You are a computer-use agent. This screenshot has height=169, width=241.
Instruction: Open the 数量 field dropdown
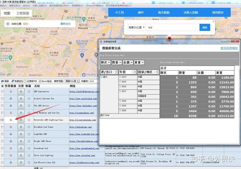tap(120, 62)
